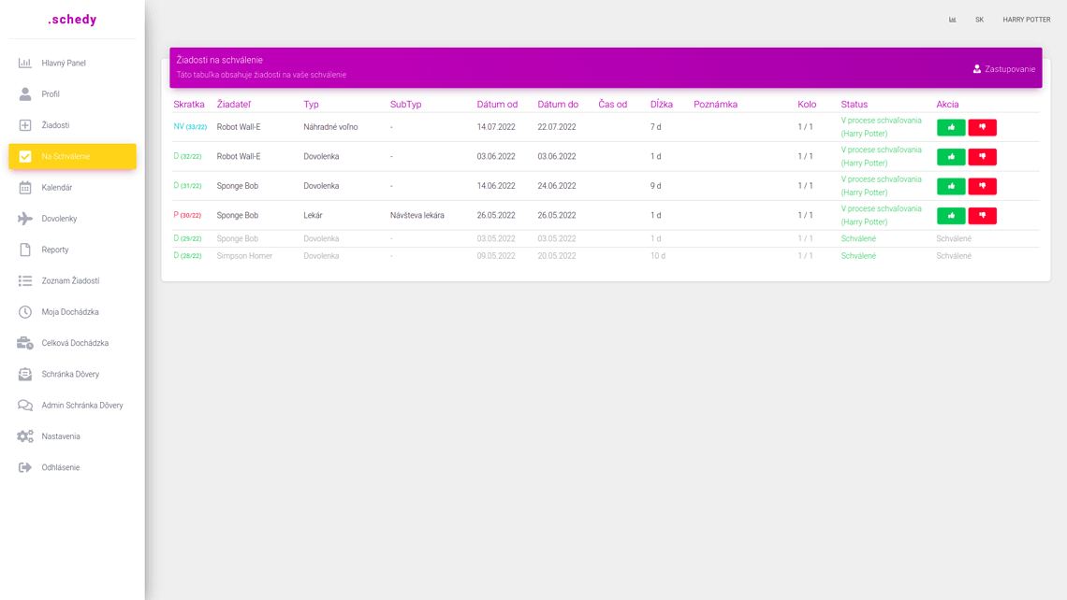Open Nastavenia settings gears
The height and width of the screenshot is (600, 1067).
60,436
